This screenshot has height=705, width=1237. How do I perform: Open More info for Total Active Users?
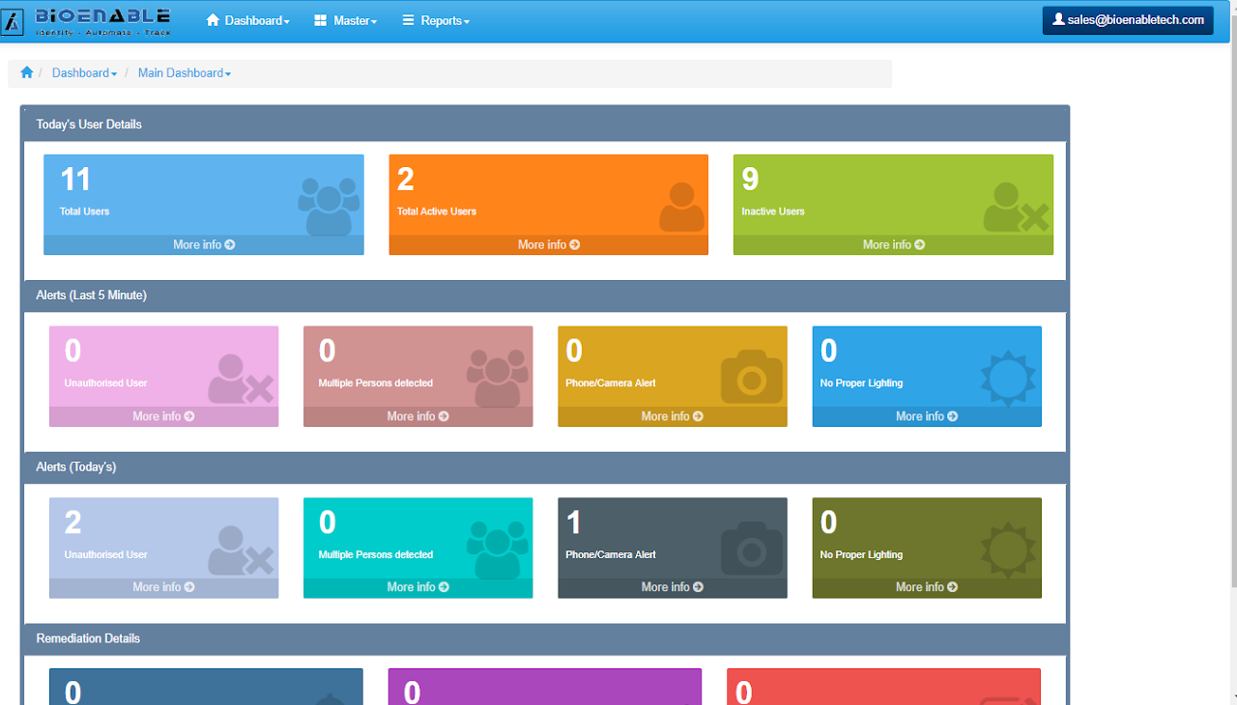pos(549,245)
